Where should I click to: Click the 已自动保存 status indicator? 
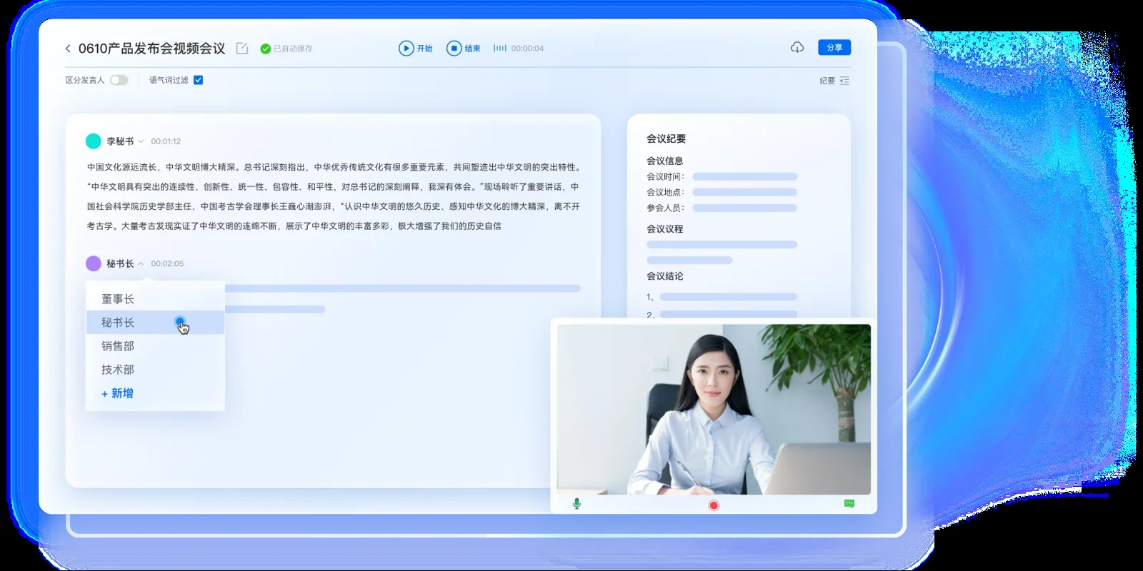pyautogui.click(x=286, y=49)
